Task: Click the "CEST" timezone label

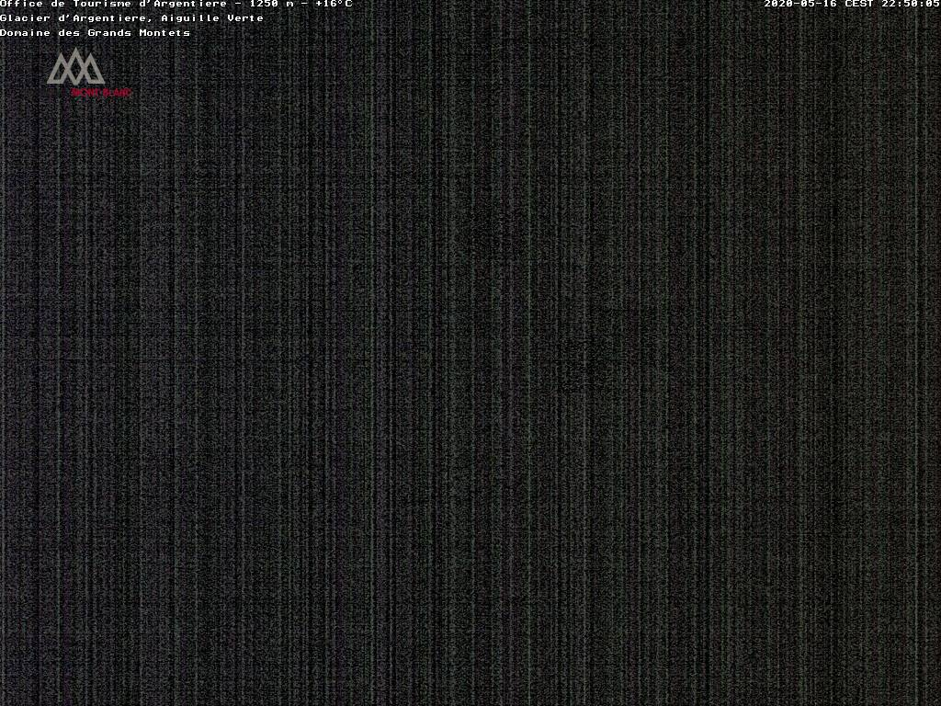Action: [858, 4]
